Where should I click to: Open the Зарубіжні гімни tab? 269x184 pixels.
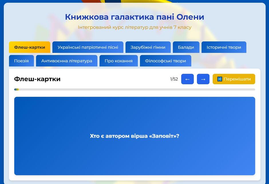click(148, 47)
